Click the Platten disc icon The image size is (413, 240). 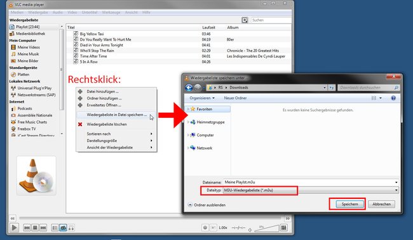tap(13, 75)
